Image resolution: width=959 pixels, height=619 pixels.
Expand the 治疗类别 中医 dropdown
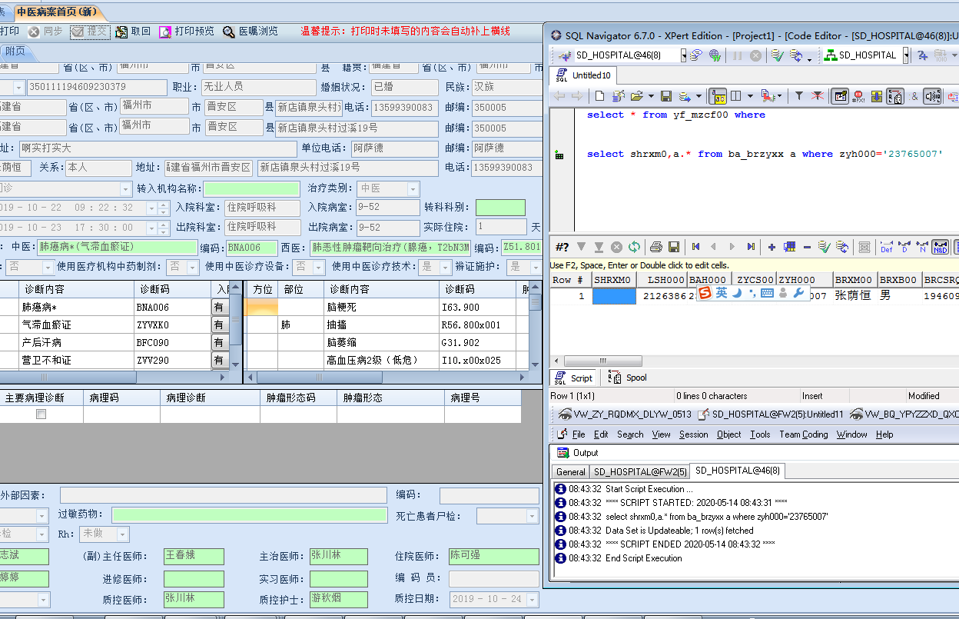pos(413,189)
